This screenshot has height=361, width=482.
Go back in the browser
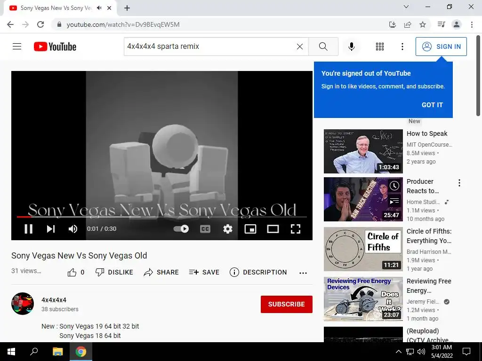[x=10, y=24]
